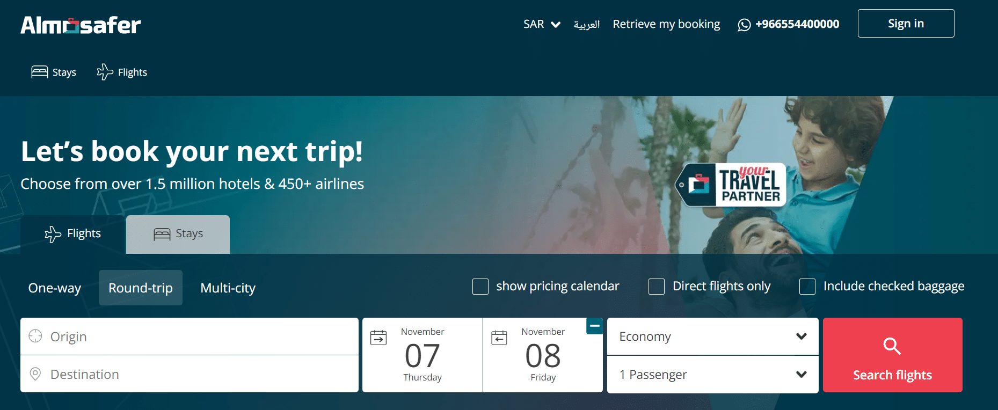
Task: Switch to the Stays search tab
Action: (178, 234)
